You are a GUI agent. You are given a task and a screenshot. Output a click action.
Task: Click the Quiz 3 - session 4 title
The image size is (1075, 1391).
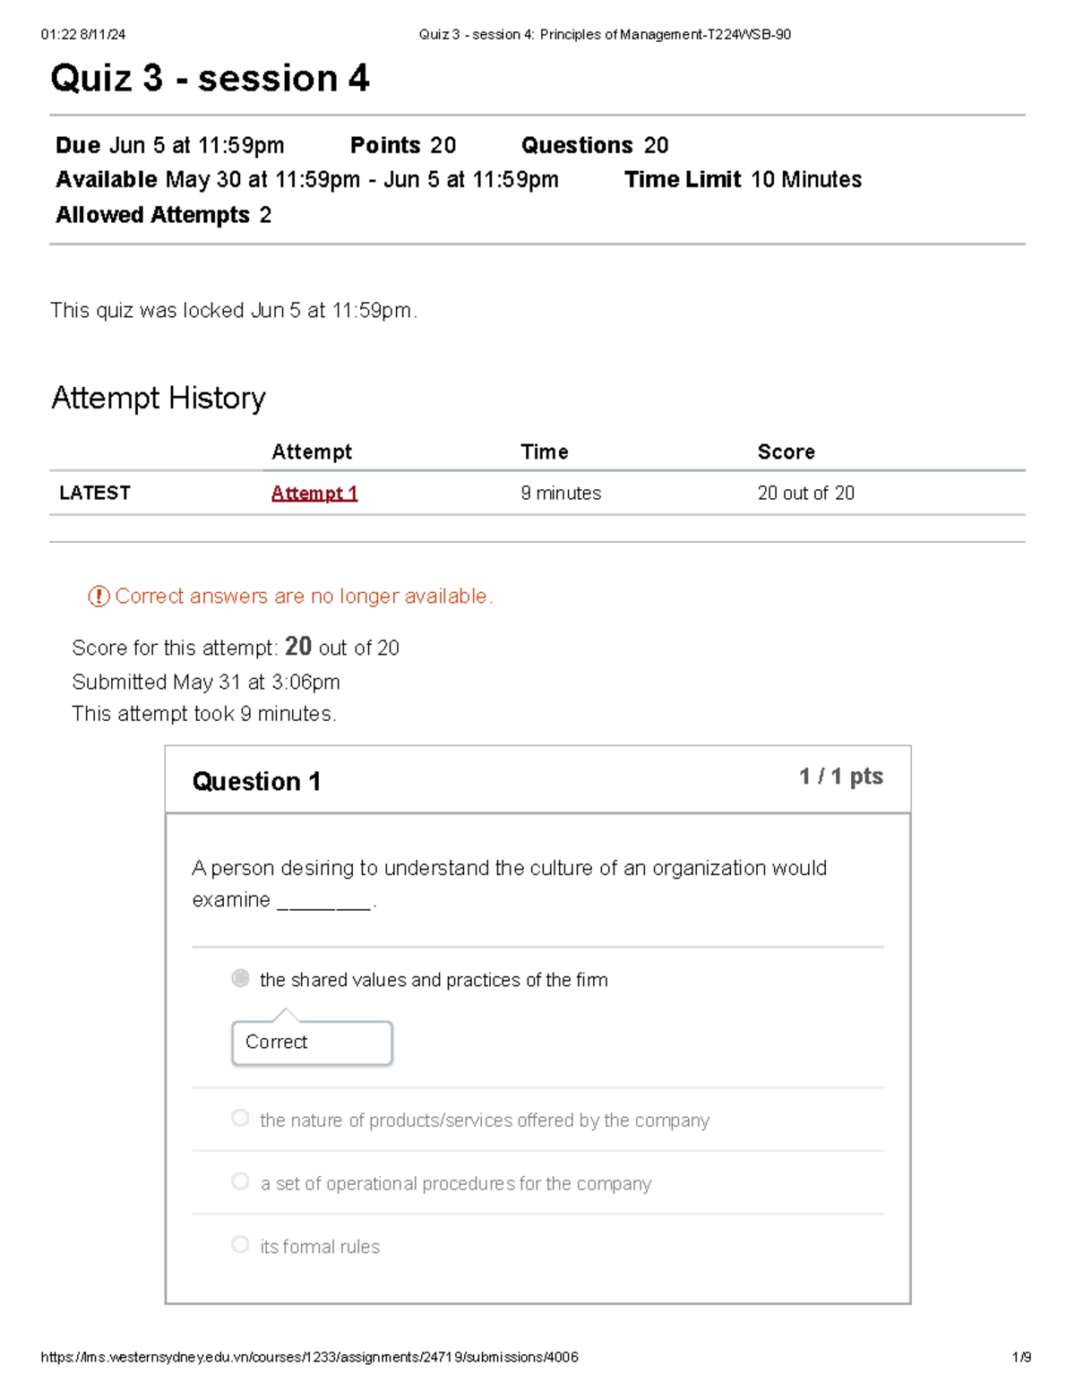click(x=210, y=79)
